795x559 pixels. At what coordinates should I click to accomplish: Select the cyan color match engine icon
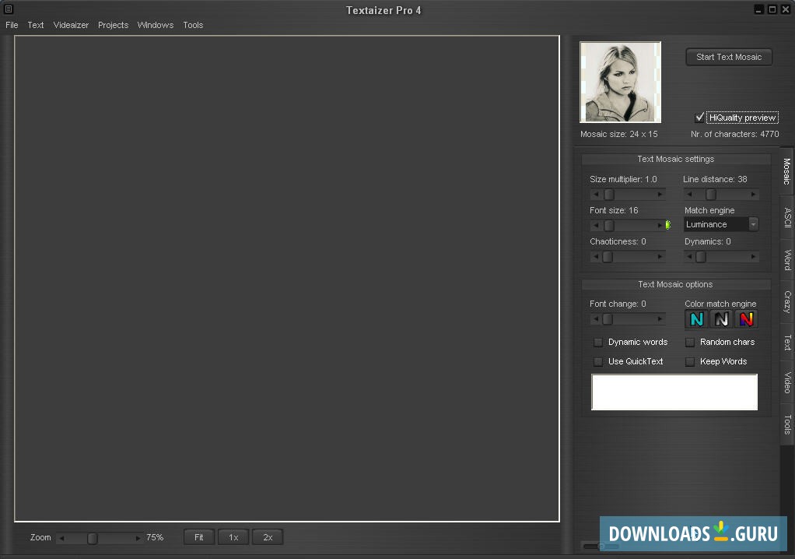pyautogui.click(x=697, y=319)
